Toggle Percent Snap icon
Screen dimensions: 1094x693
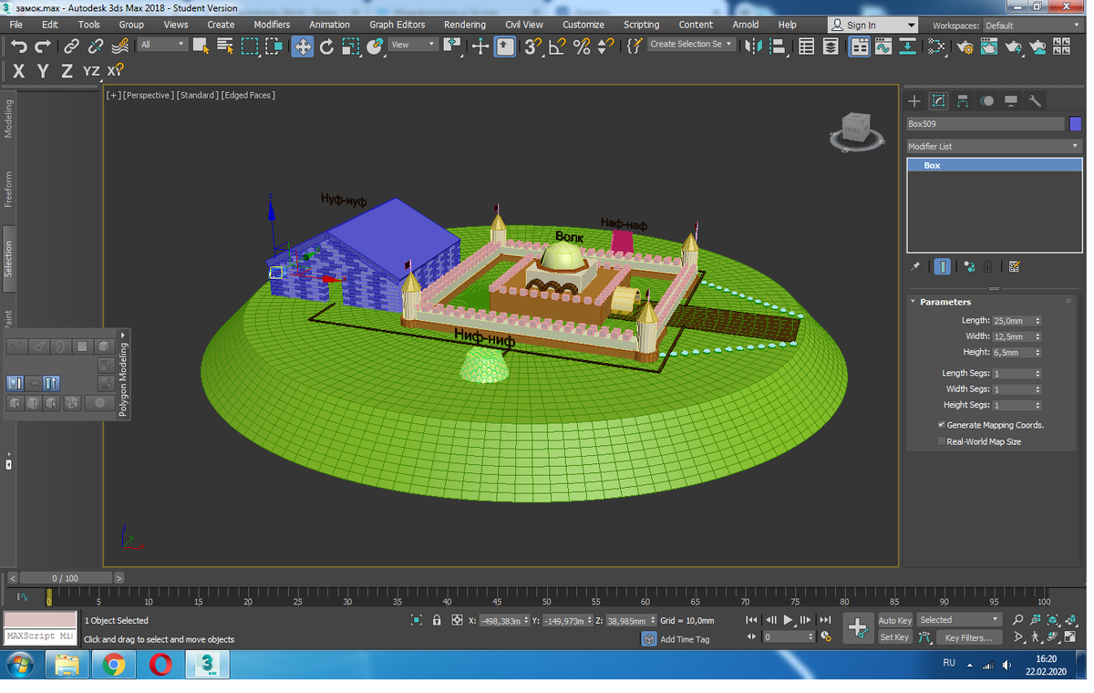582,46
